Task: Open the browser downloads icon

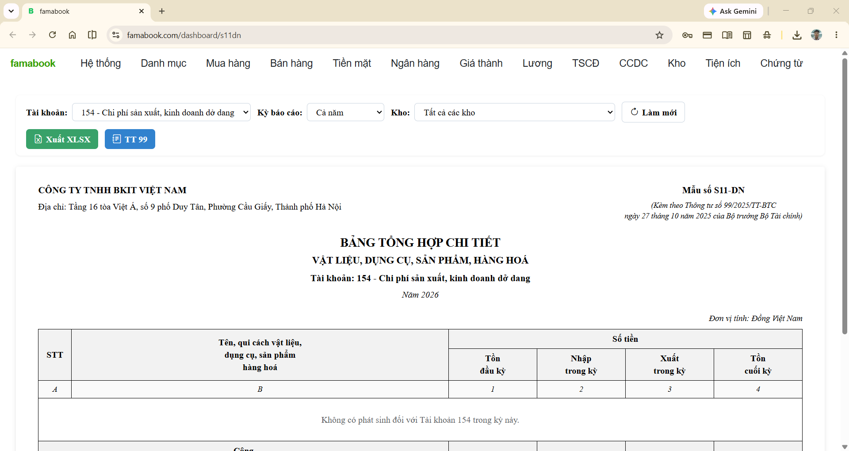Action: [797, 35]
